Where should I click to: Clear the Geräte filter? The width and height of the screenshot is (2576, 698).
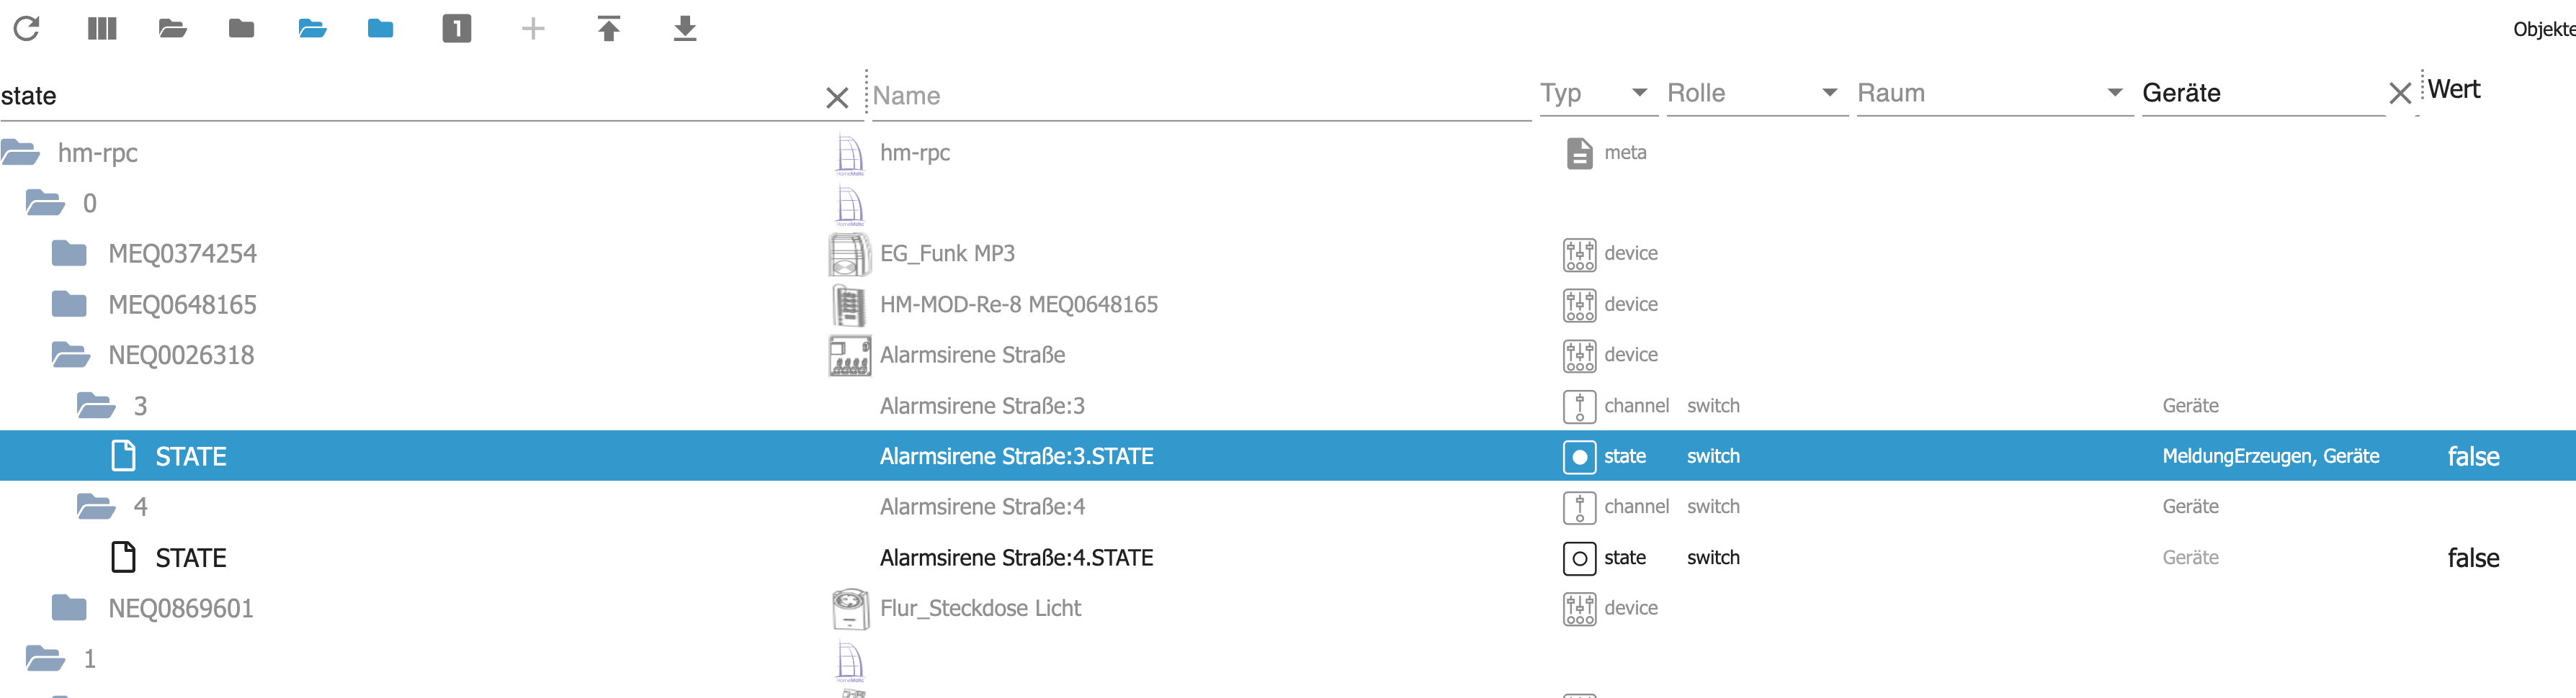tap(2399, 94)
